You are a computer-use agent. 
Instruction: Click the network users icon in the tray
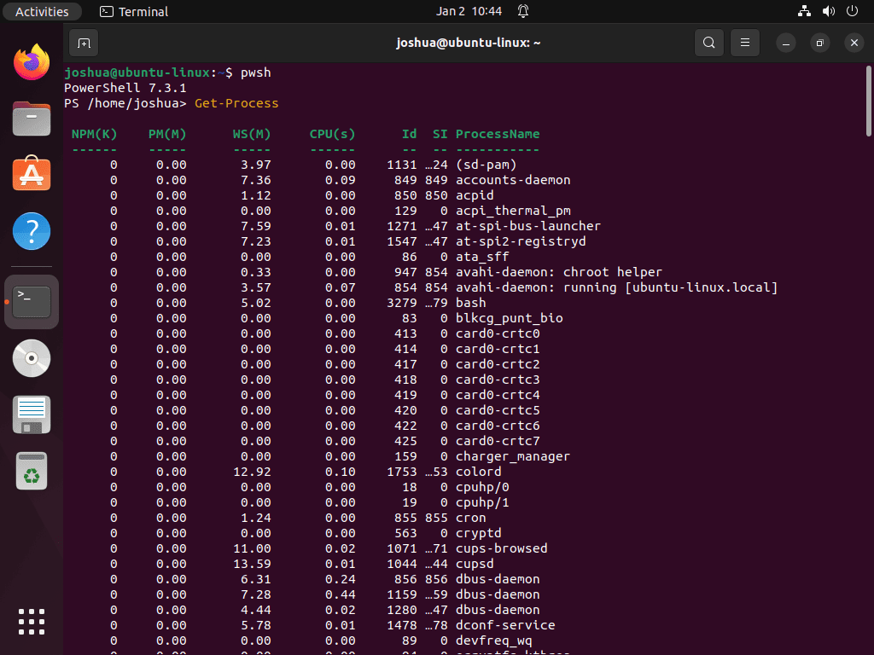pyautogui.click(x=803, y=11)
